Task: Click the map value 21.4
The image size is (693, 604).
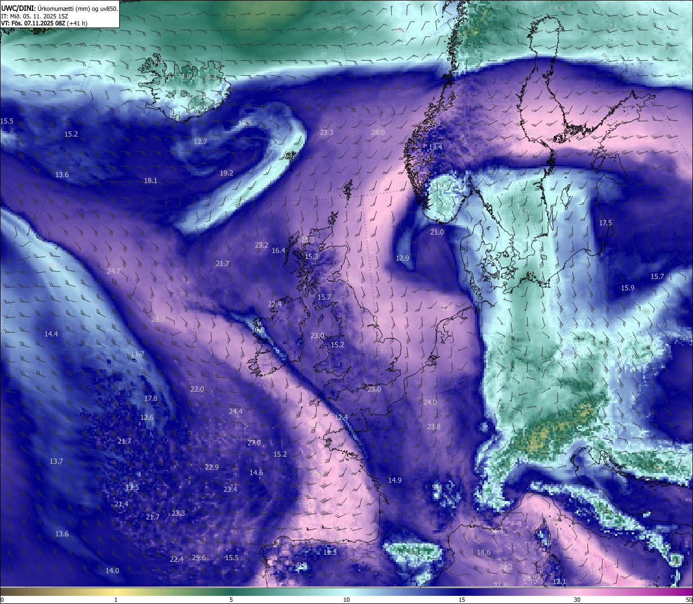Action: click(x=121, y=504)
